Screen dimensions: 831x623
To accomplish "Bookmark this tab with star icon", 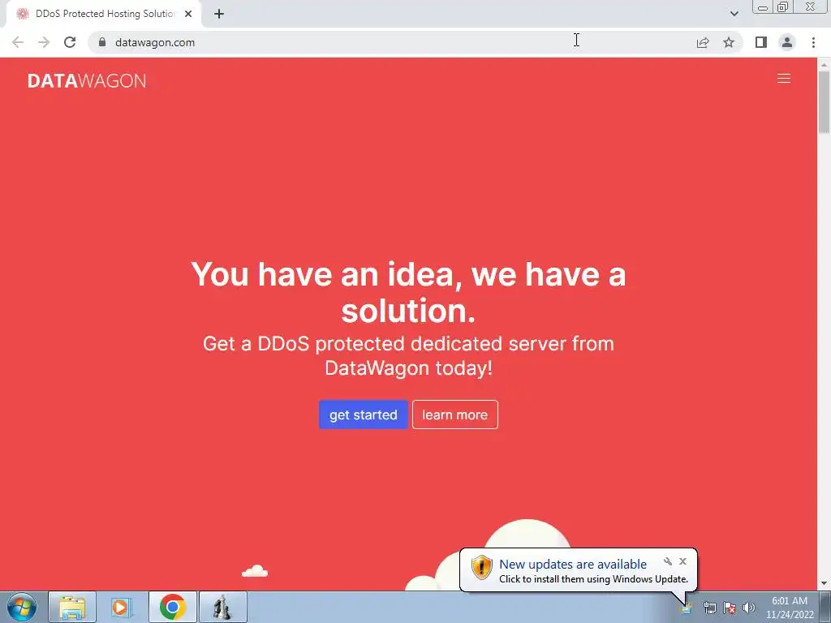I will point(729,42).
